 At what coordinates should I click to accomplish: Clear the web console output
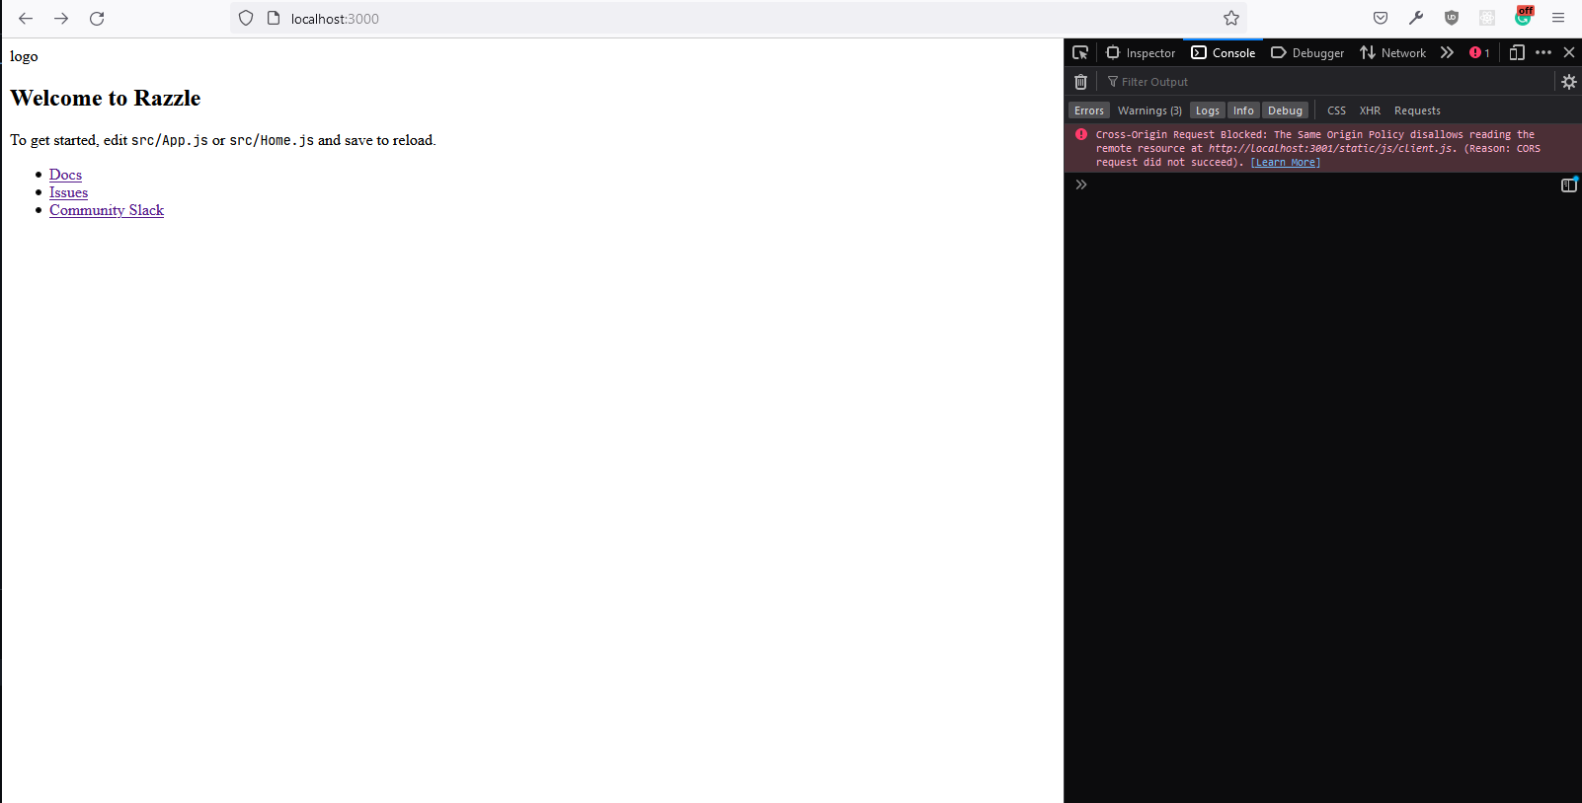click(1081, 82)
